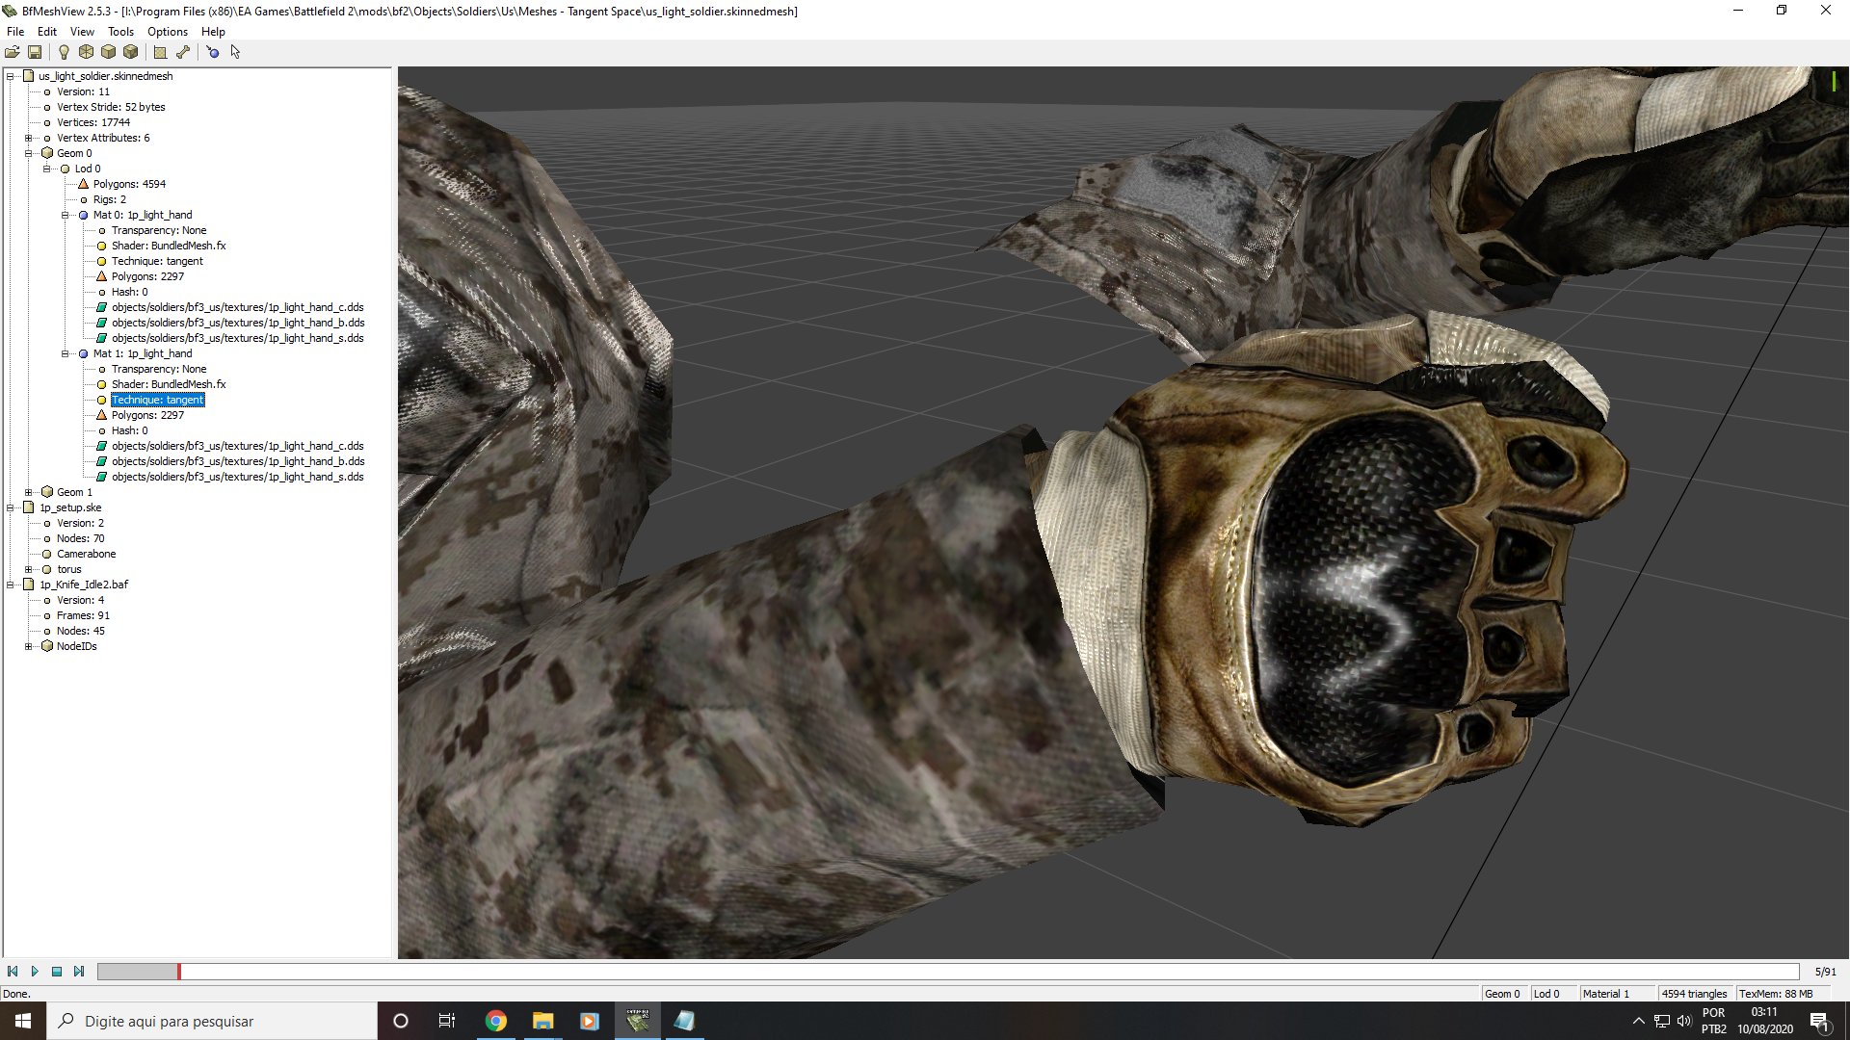
Task: Click the Geom 1 cube icon
Action: pyautogui.click(x=46, y=492)
